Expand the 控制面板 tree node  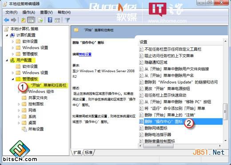pos(19,104)
